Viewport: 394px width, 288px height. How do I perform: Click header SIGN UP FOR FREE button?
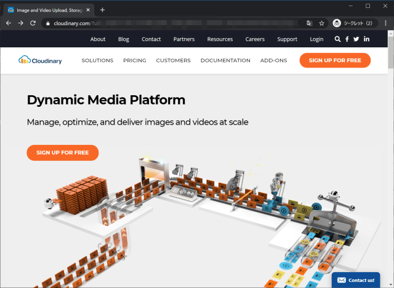click(x=335, y=60)
